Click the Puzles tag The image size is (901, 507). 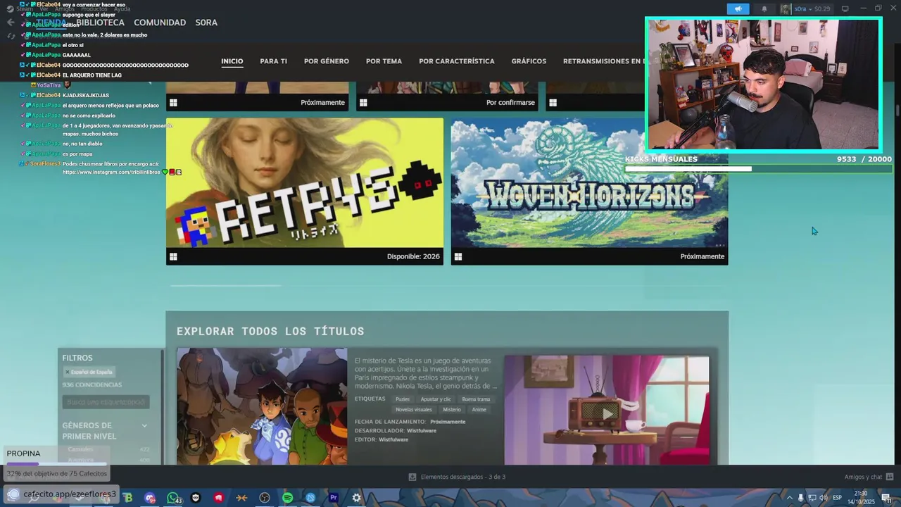click(x=403, y=399)
